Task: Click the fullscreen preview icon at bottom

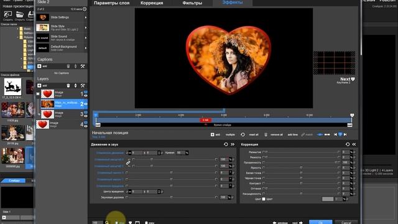Action: pyautogui.click(x=137, y=223)
